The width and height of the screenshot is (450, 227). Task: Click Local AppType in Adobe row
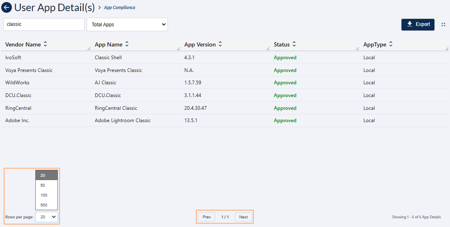(369, 120)
